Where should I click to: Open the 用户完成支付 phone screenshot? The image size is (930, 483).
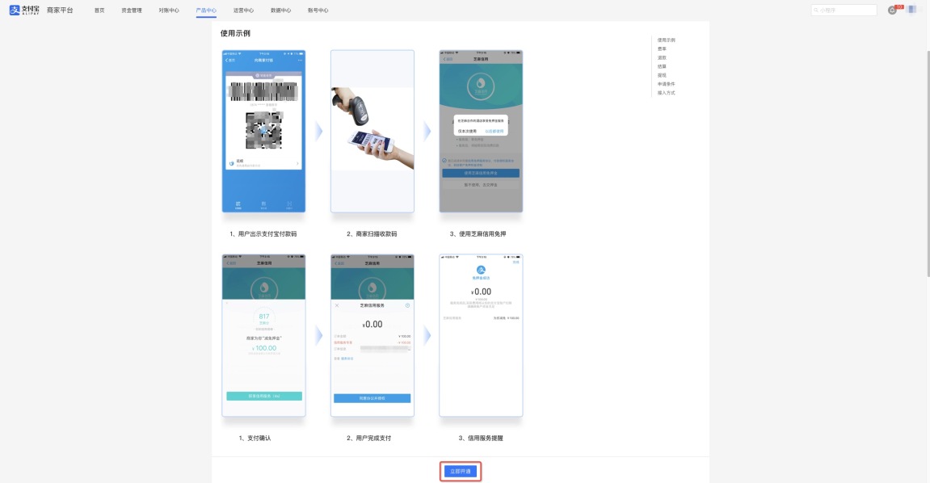pos(372,335)
